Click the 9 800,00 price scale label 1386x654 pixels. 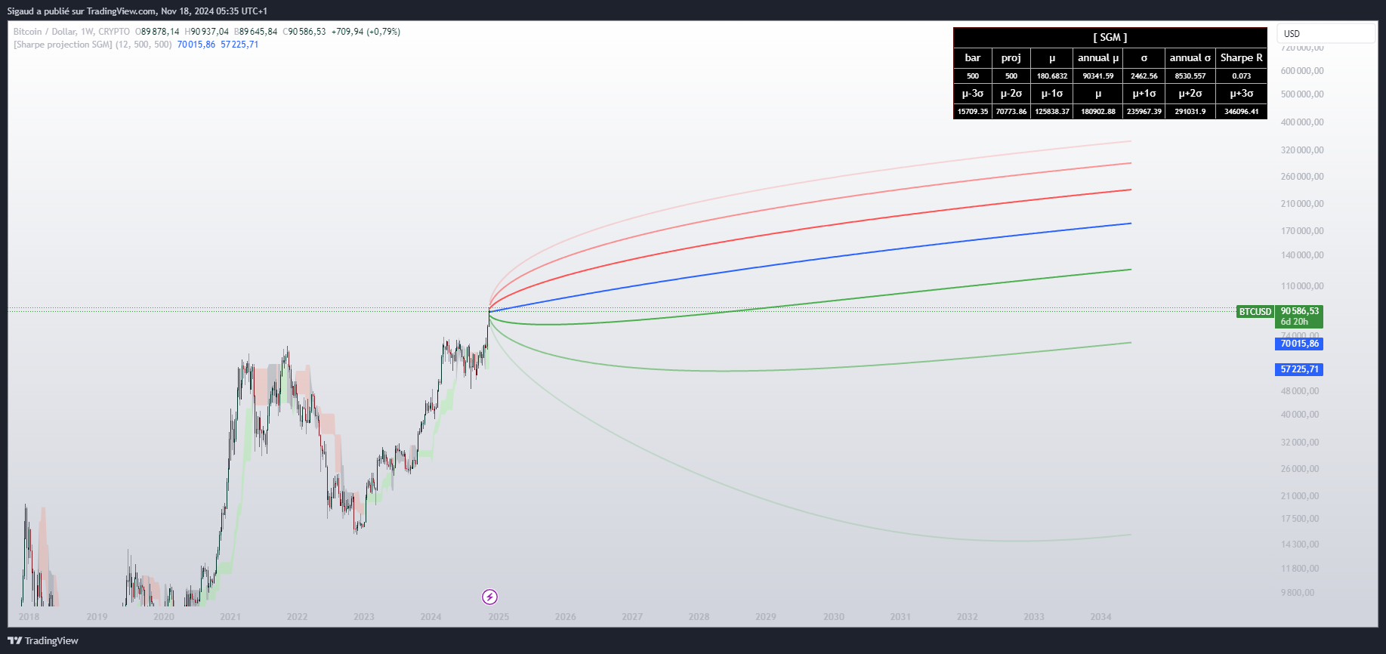pyautogui.click(x=1298, y=593)
